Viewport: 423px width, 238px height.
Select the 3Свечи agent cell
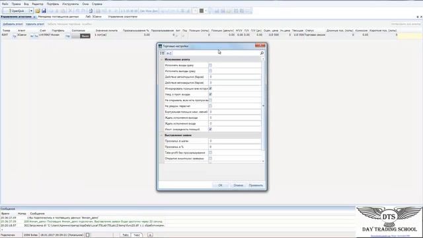[22, 35]
